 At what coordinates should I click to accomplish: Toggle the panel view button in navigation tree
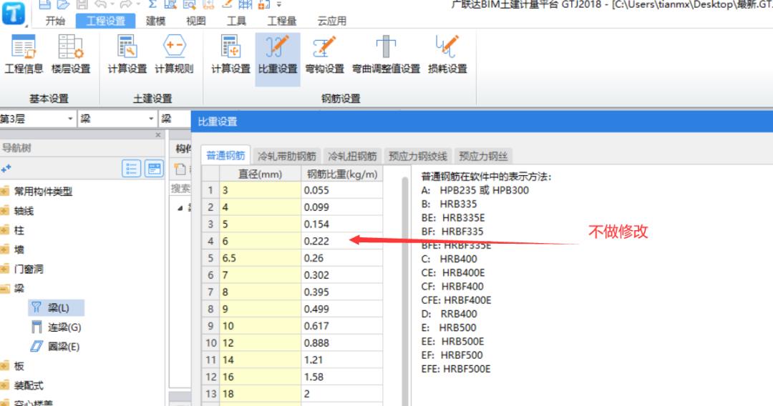pyautogui.click(x=154, y=169)
